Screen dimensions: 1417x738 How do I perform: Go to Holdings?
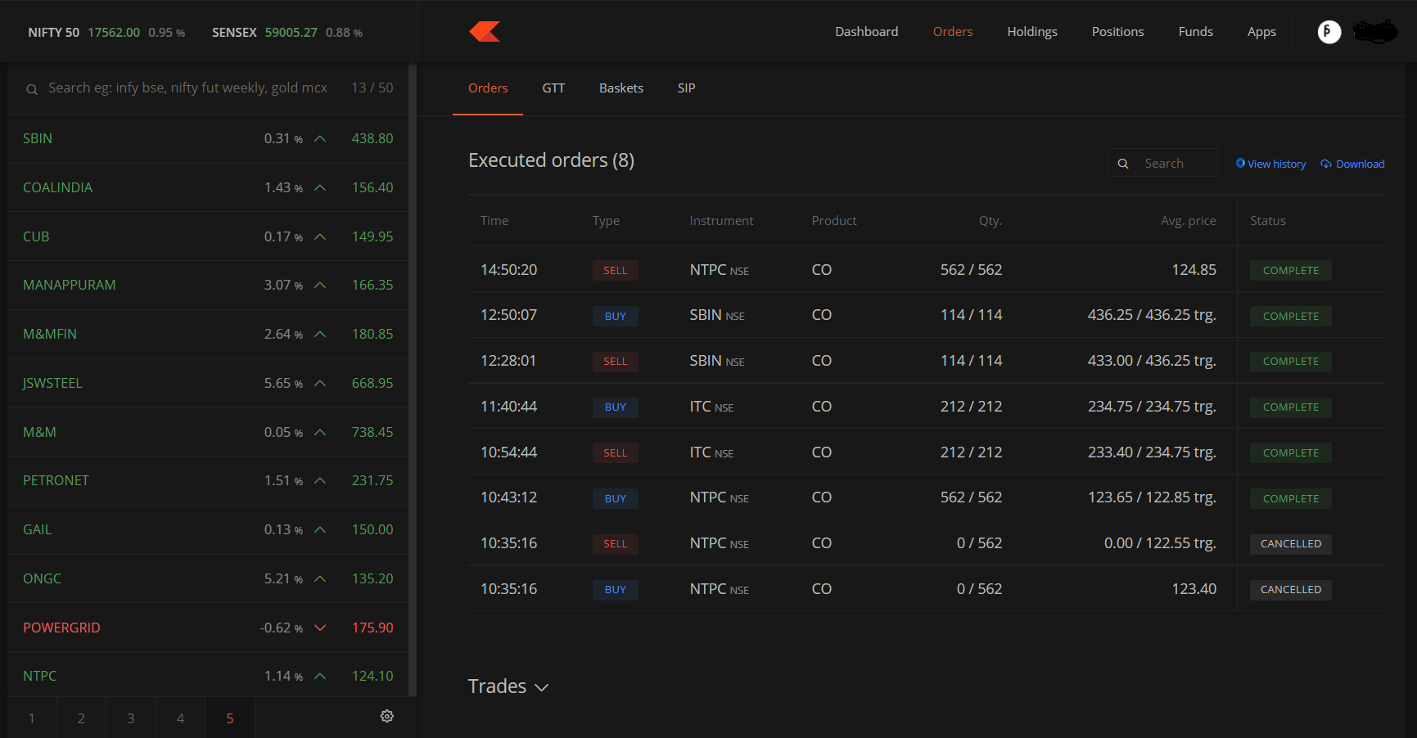(x=1032, y=32)
